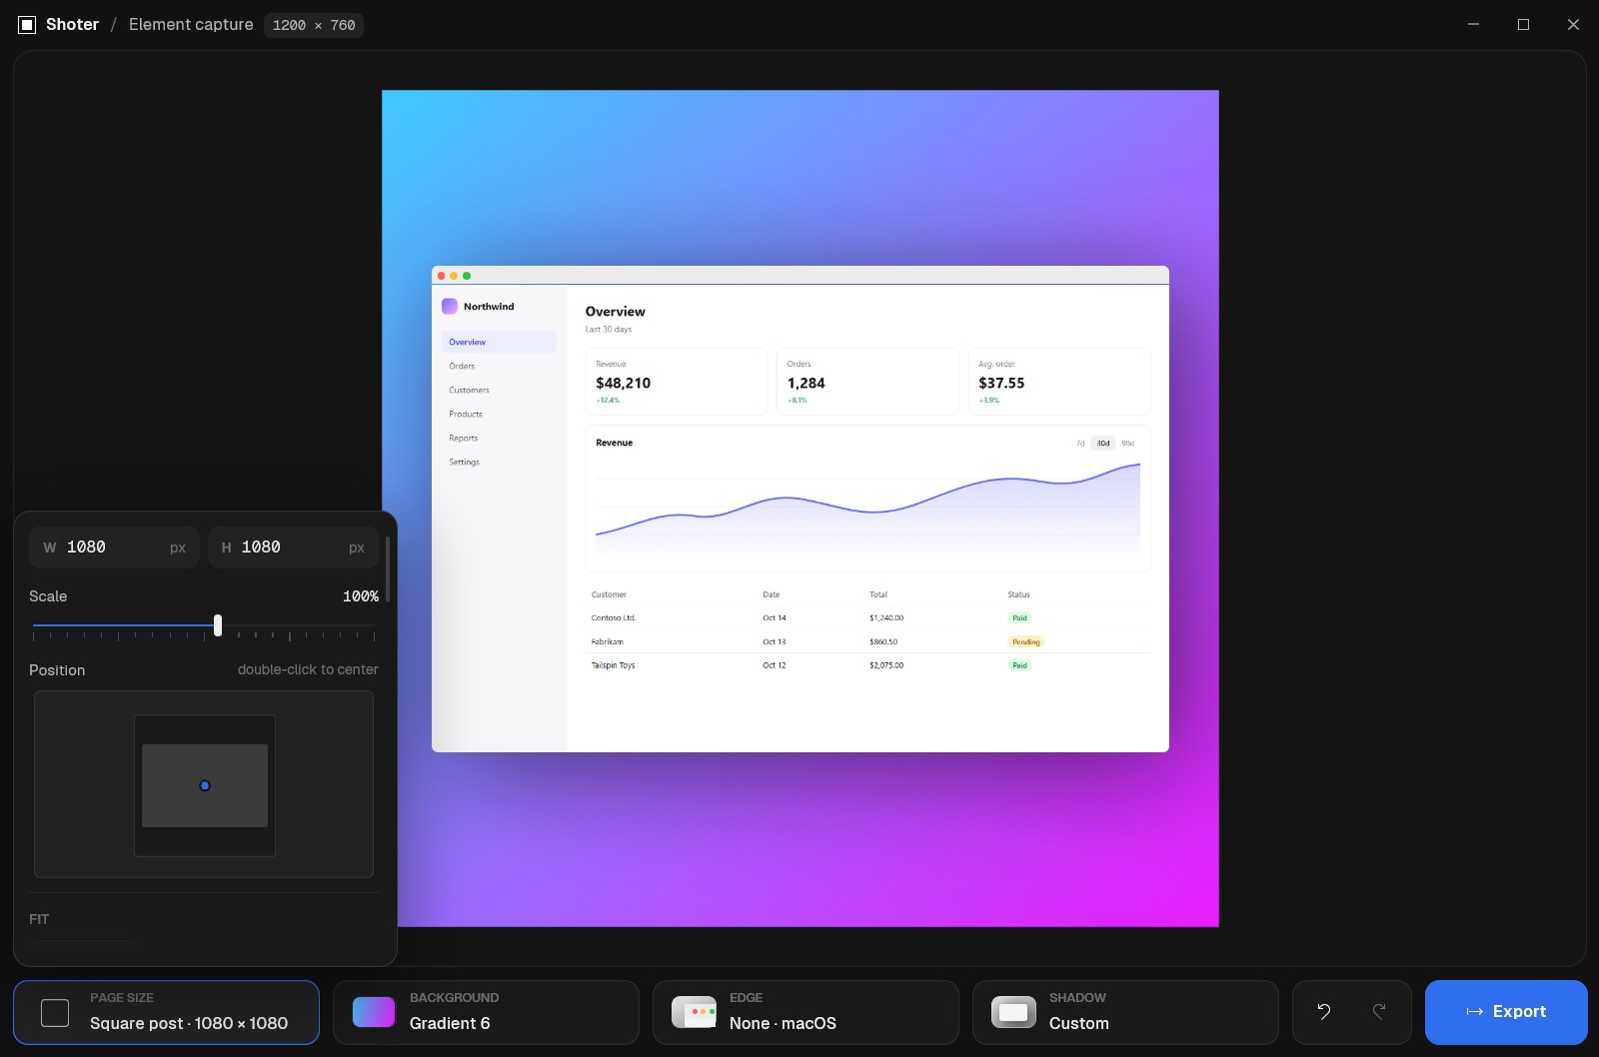Click the 90d range tab in preview
Image resolution: width=1599 pixels, height=1057 pixels.
click(1127, 444)
